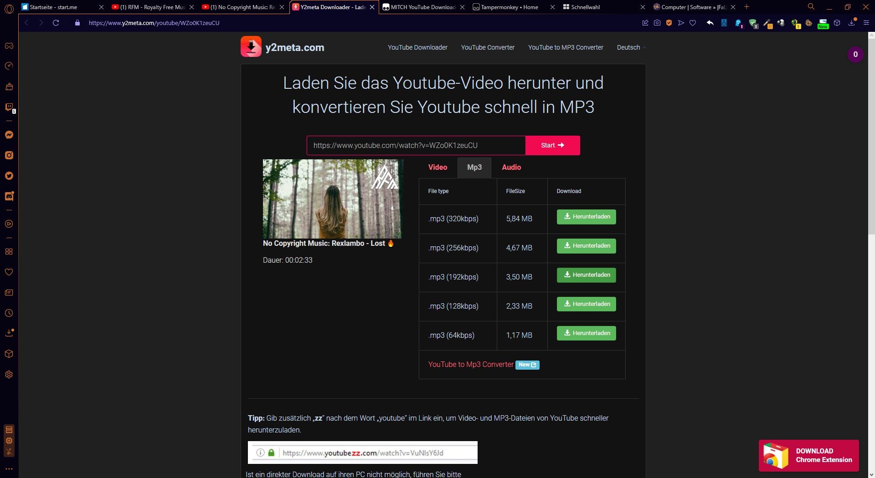Open GX Control speedometer icon
The width and height of the screenshot is (875, 478).
[x=9, y=66]
